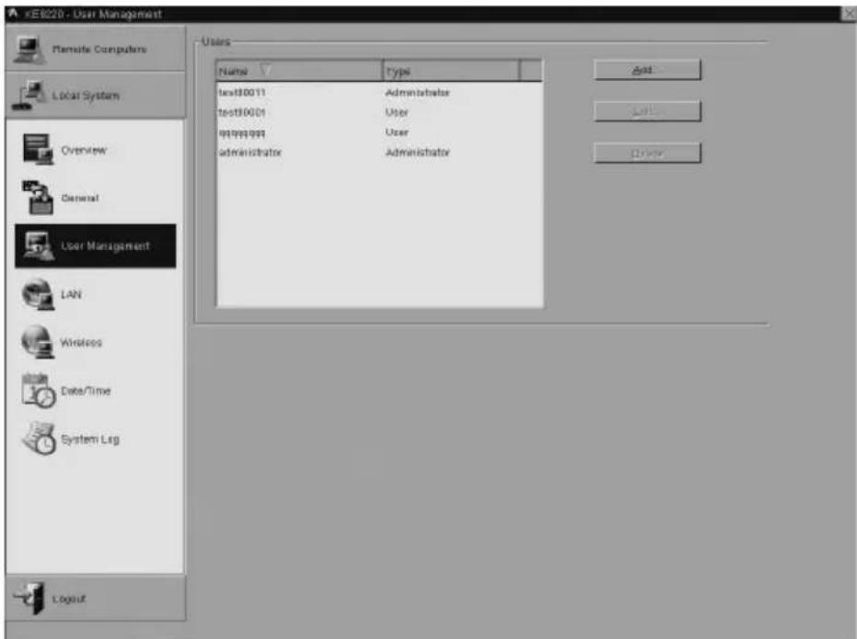
Task: Click the Wireless globe icon
Action: (38, 342)
